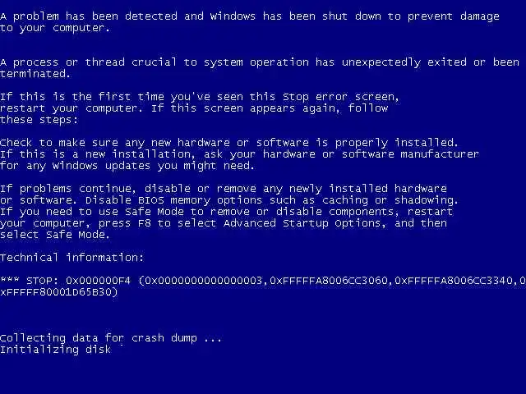Click the 'these steps:' text
526x394 pixels.
tap(39, 120)
